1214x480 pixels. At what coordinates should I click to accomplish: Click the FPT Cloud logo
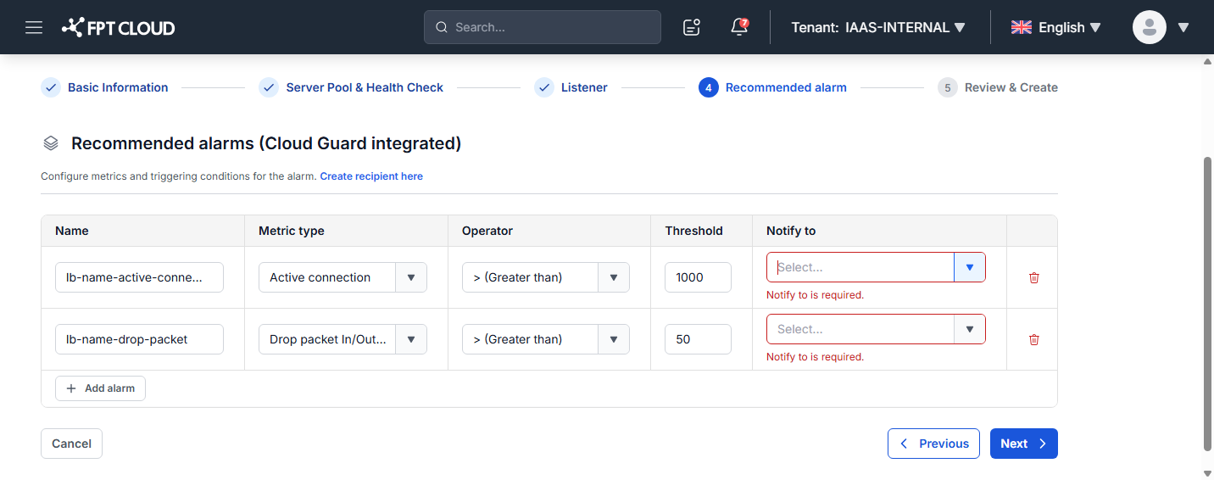(x=119, y=27)
